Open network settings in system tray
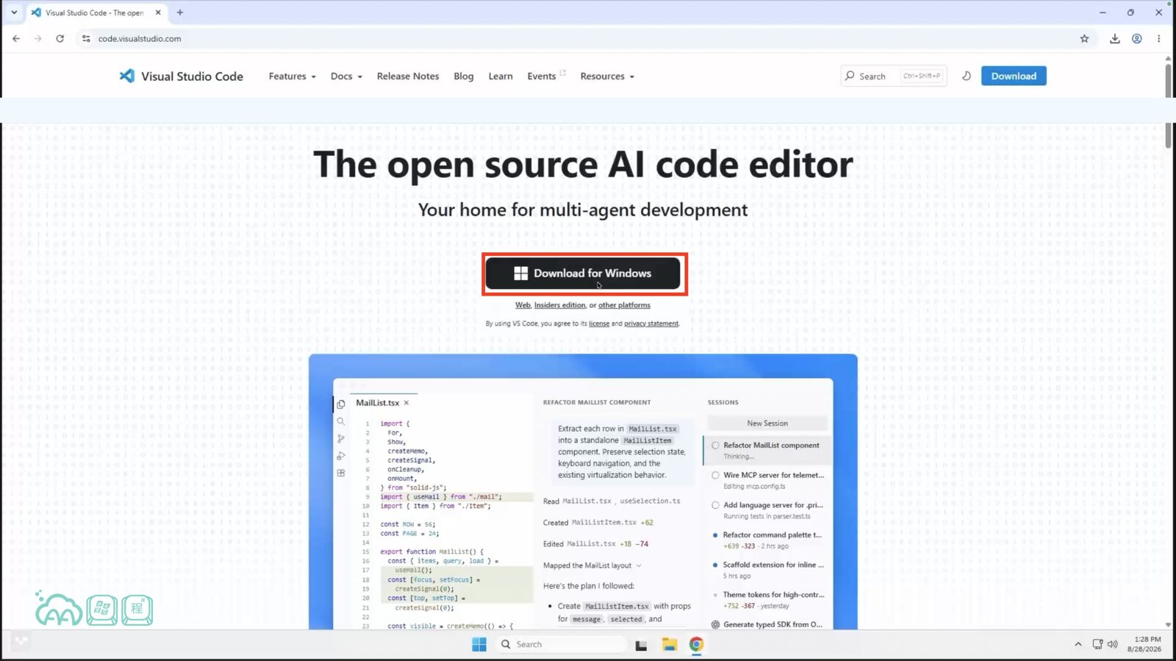 point(1097,644)
